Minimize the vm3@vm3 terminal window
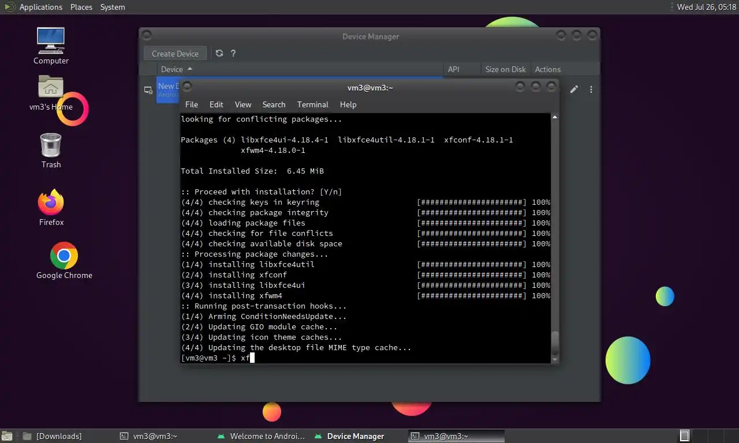739x443 pixels. pyautogui.click(x=520, y=87)
